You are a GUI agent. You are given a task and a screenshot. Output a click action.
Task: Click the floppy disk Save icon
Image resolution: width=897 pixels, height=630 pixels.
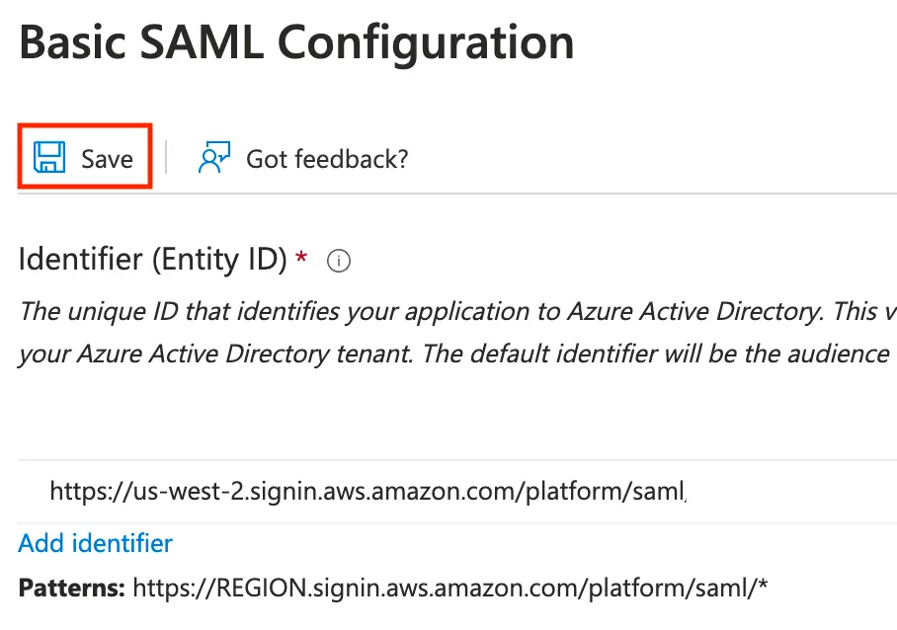pyautogui.click(x=49, y=158)
